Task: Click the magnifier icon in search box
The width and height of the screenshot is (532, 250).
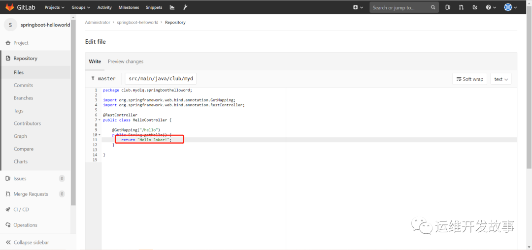Action: tap(433, 7)
